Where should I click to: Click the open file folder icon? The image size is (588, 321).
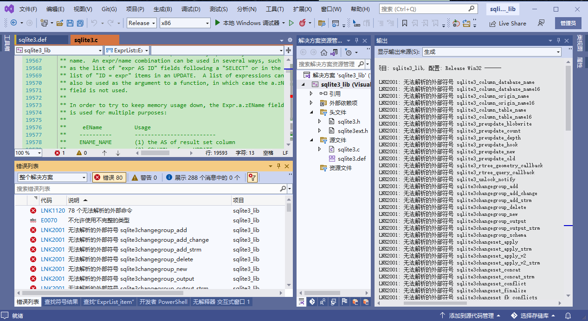tap(59, 23)
